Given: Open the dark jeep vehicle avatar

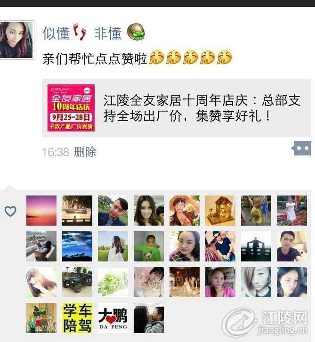Looking at the screenshot, I should (x=77, y=282).
